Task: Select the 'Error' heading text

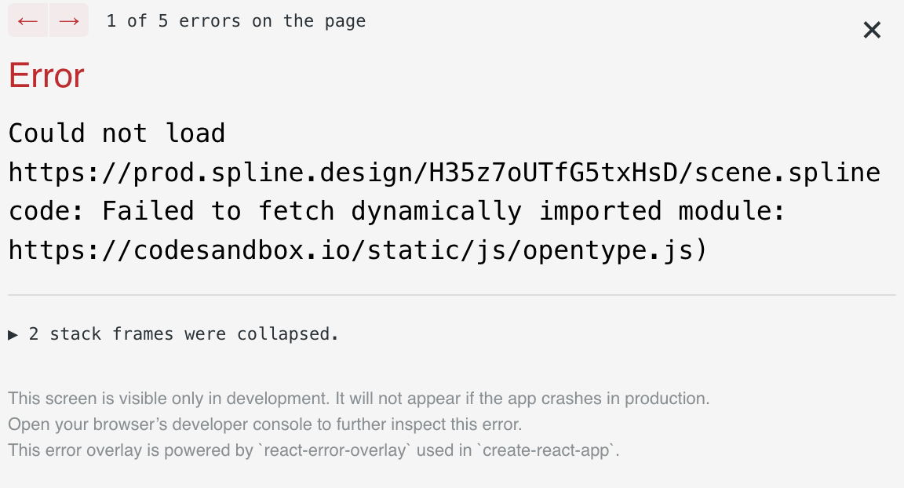Action: click(x=46, y=75)
